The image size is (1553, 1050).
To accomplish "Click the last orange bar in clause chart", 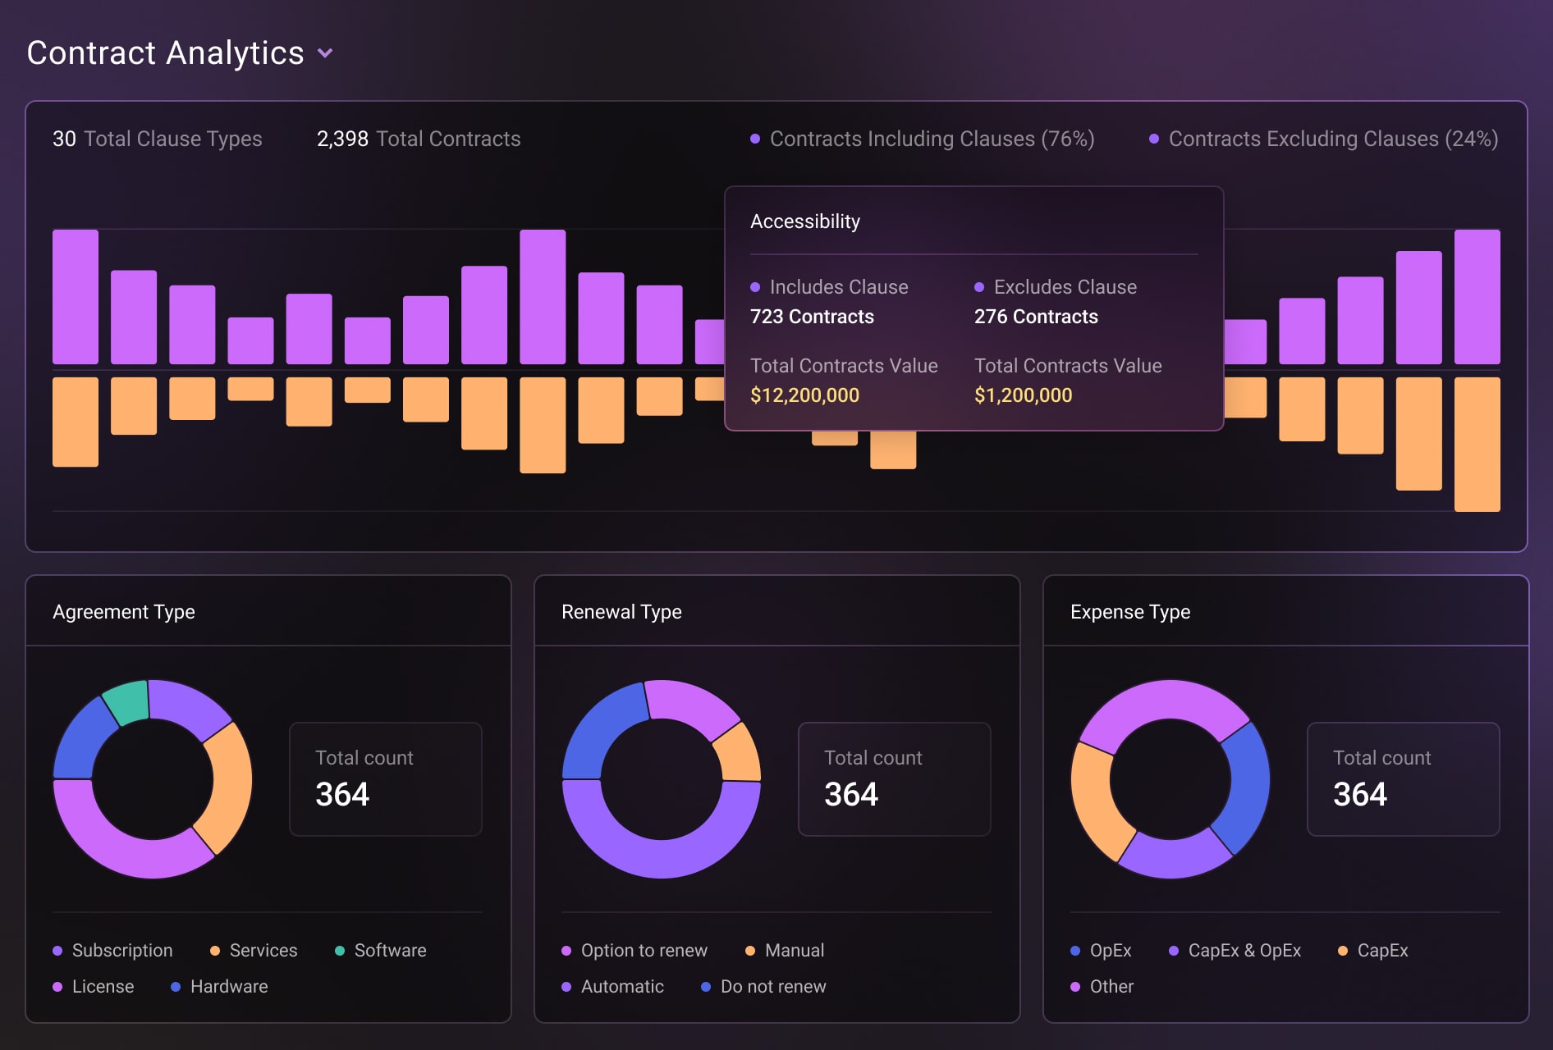I will [x=1477, y=444].
